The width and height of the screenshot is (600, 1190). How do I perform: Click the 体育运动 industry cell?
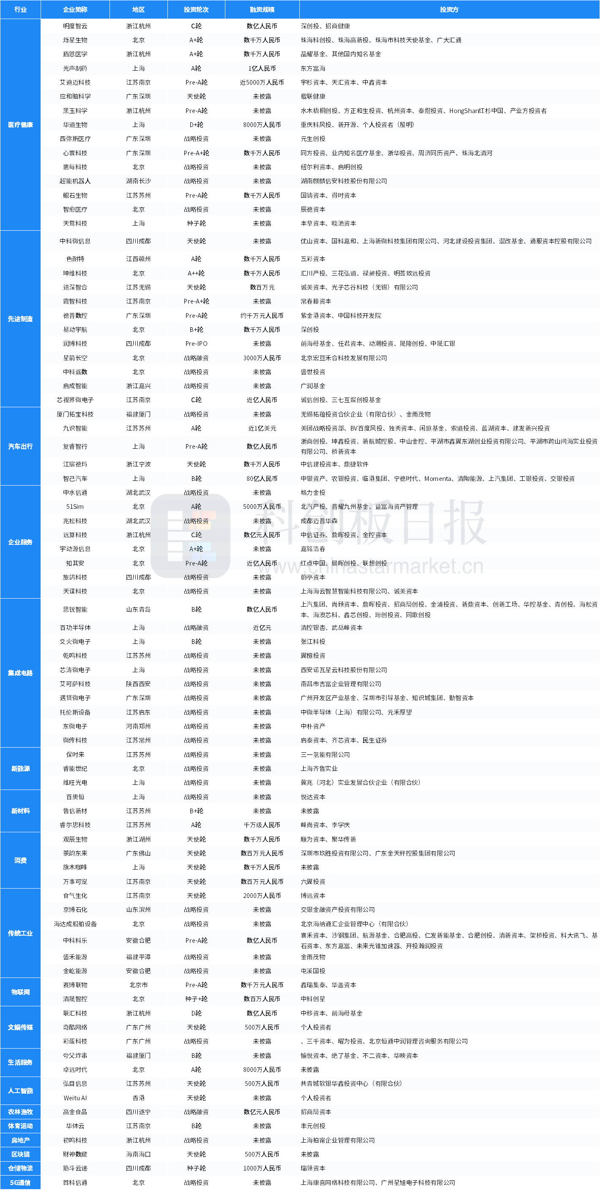[x=20, y=1126]
